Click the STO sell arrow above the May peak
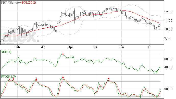The height and width of the screenshot is (99, 176). click(x=109, y=78)
